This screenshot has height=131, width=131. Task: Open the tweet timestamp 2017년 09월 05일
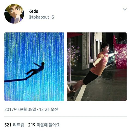click(20, 109)
